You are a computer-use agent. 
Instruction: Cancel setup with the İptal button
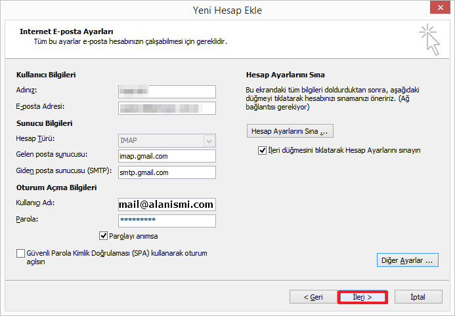click(x=418, y=297)
